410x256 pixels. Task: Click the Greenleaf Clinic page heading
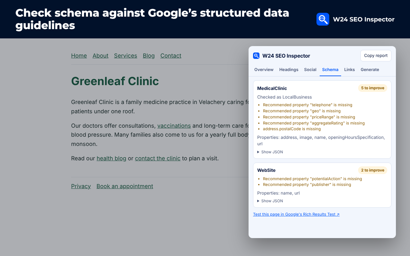(115, 81)
